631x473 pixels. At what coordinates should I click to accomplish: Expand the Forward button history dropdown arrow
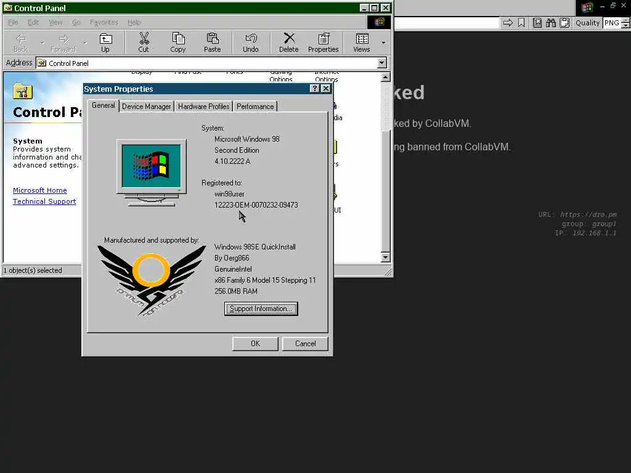84,42
